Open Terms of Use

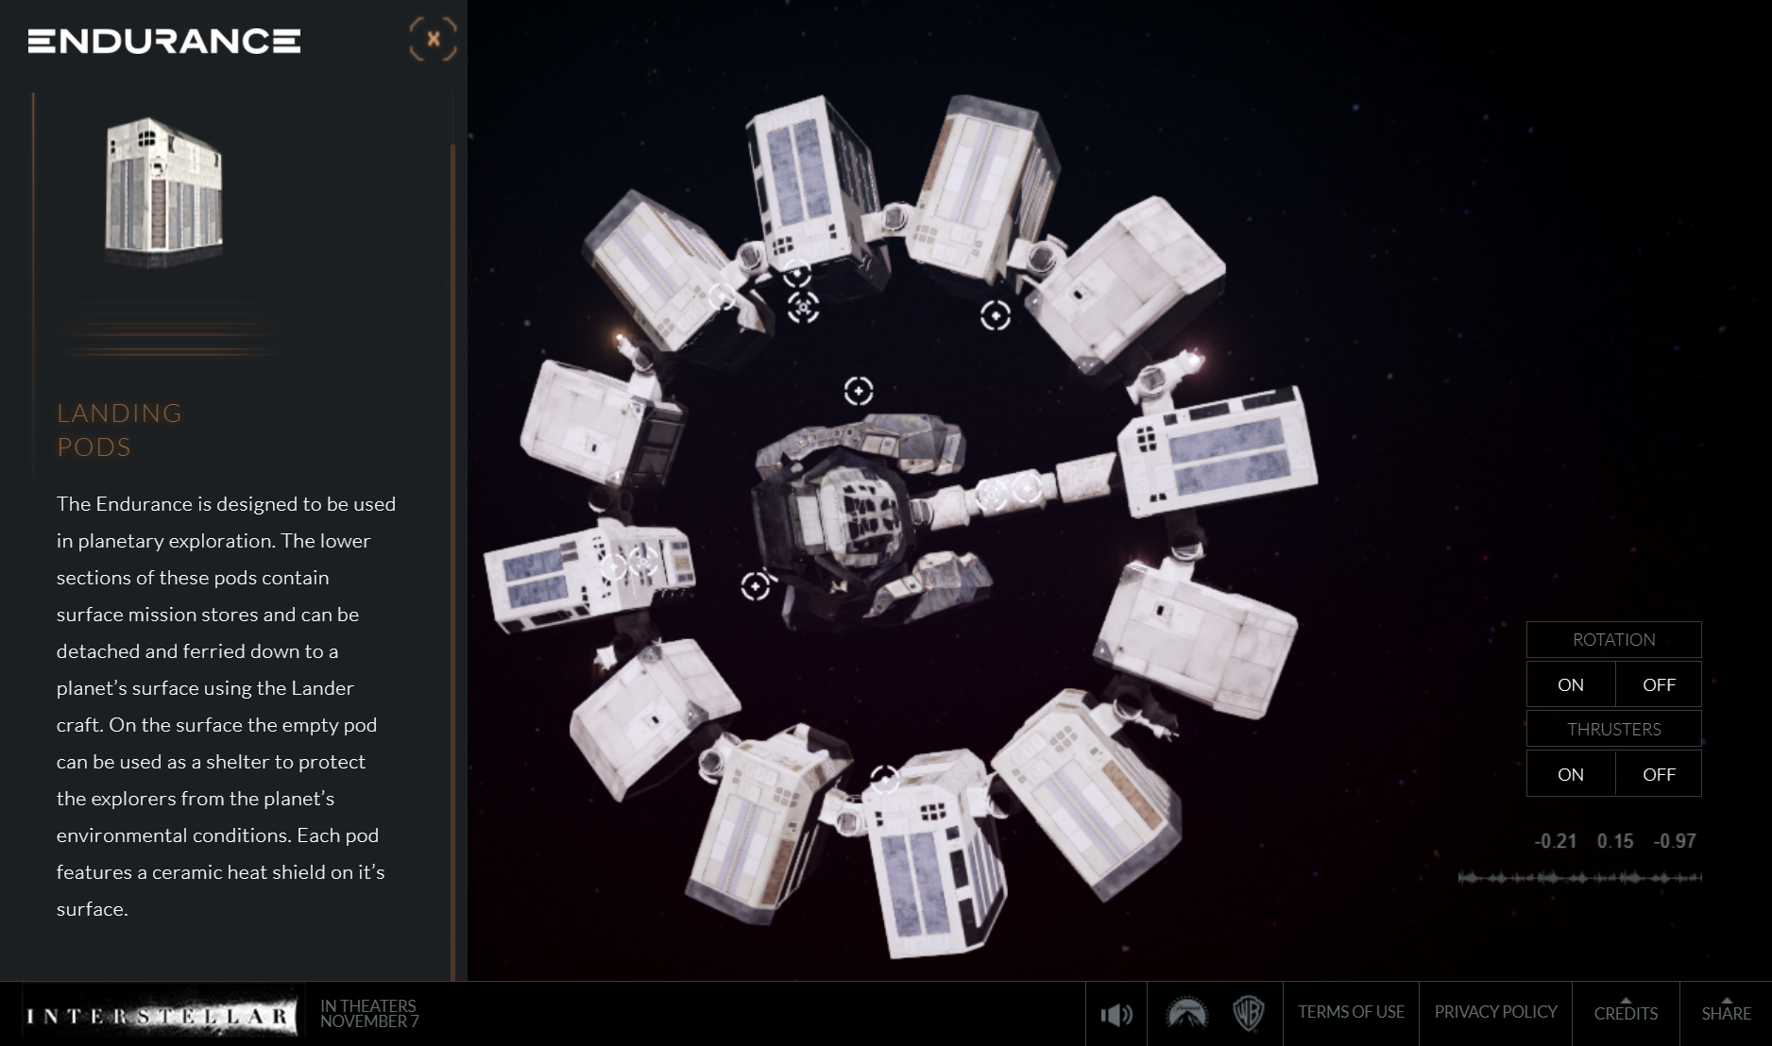[1351, 1012]
